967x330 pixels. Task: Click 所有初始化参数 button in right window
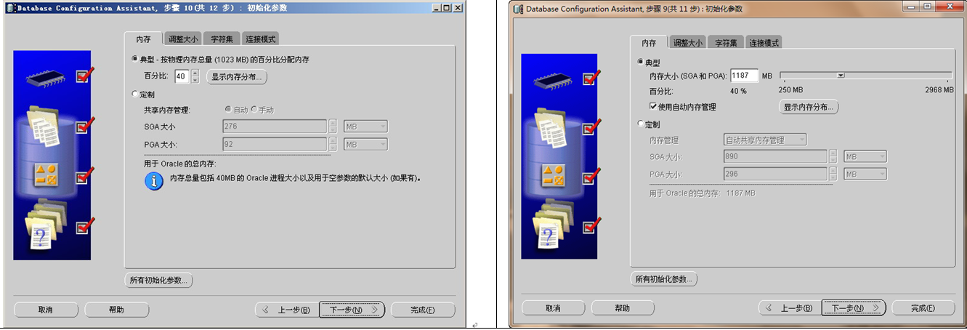pyautogui.click(x=663, y=279)
